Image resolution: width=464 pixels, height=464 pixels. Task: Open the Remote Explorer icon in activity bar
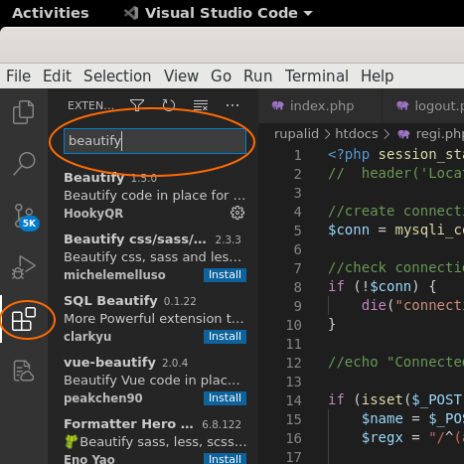[23, 371]
